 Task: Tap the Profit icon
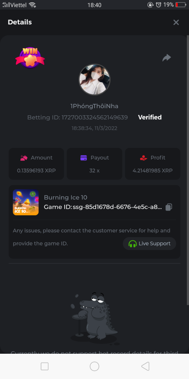143,158
